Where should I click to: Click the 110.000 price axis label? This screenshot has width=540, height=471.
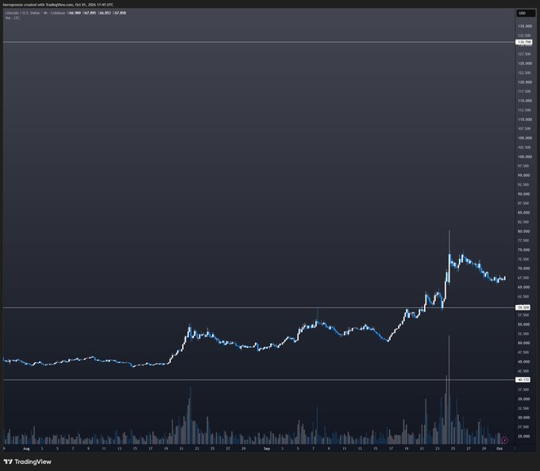pos(524,120)
